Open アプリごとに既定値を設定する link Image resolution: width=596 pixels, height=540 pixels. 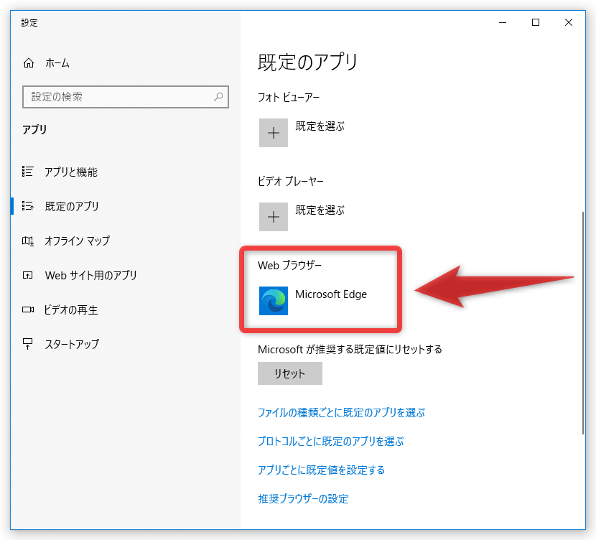(321, 470)
